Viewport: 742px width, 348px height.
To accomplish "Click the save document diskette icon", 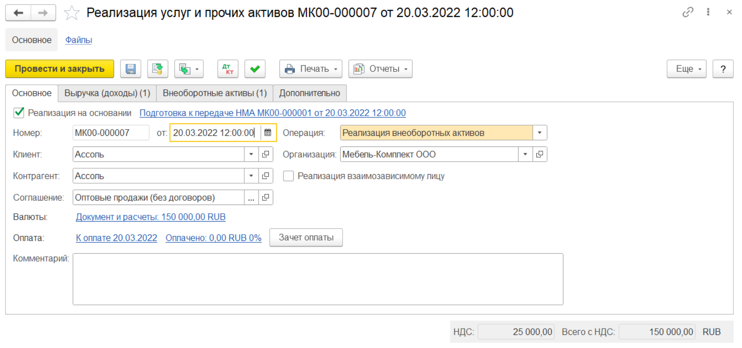I will [130, 69].
